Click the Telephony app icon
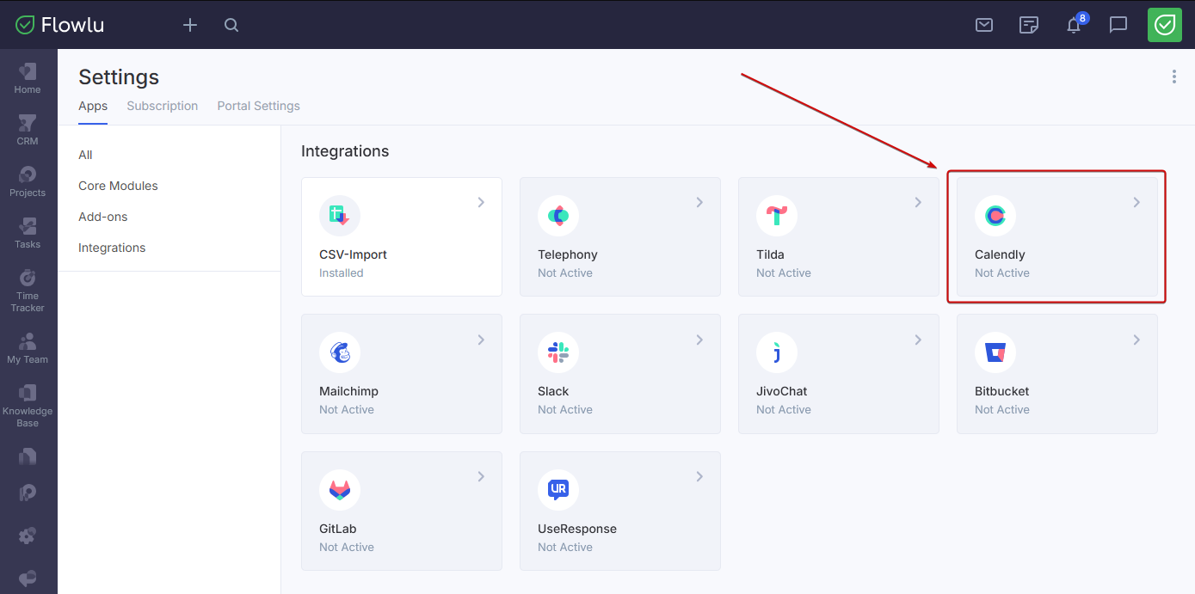Screen dimensions: 1195x594 click(558, 216)
